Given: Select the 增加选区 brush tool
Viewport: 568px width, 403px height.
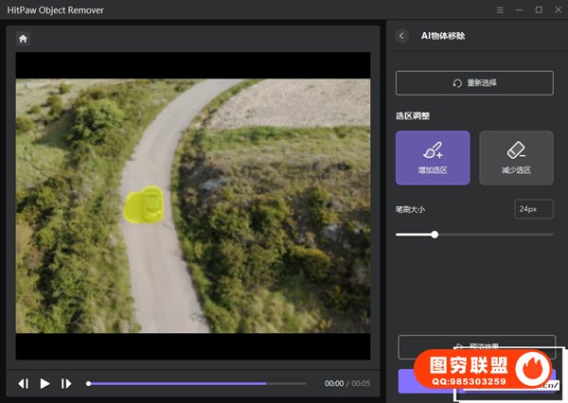Looking at the screenshot, I should coord(433,157).
